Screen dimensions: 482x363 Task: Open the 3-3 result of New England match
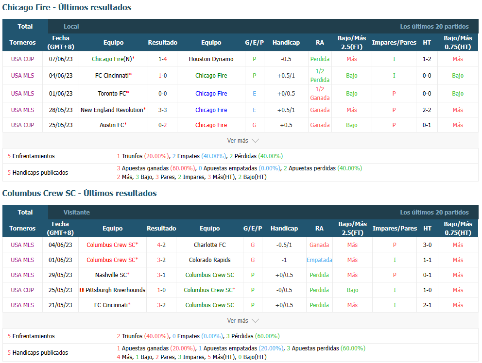(x=163, y=110)
